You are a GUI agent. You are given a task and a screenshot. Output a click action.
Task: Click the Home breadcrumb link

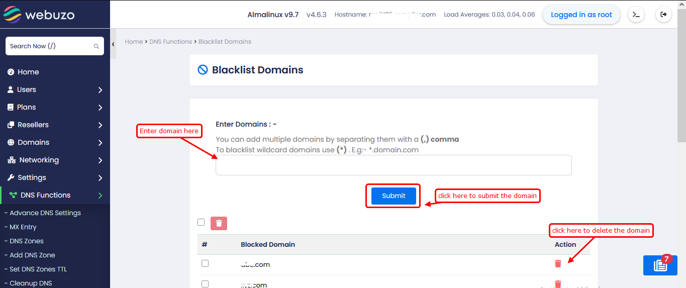click(x=134, y=42)
